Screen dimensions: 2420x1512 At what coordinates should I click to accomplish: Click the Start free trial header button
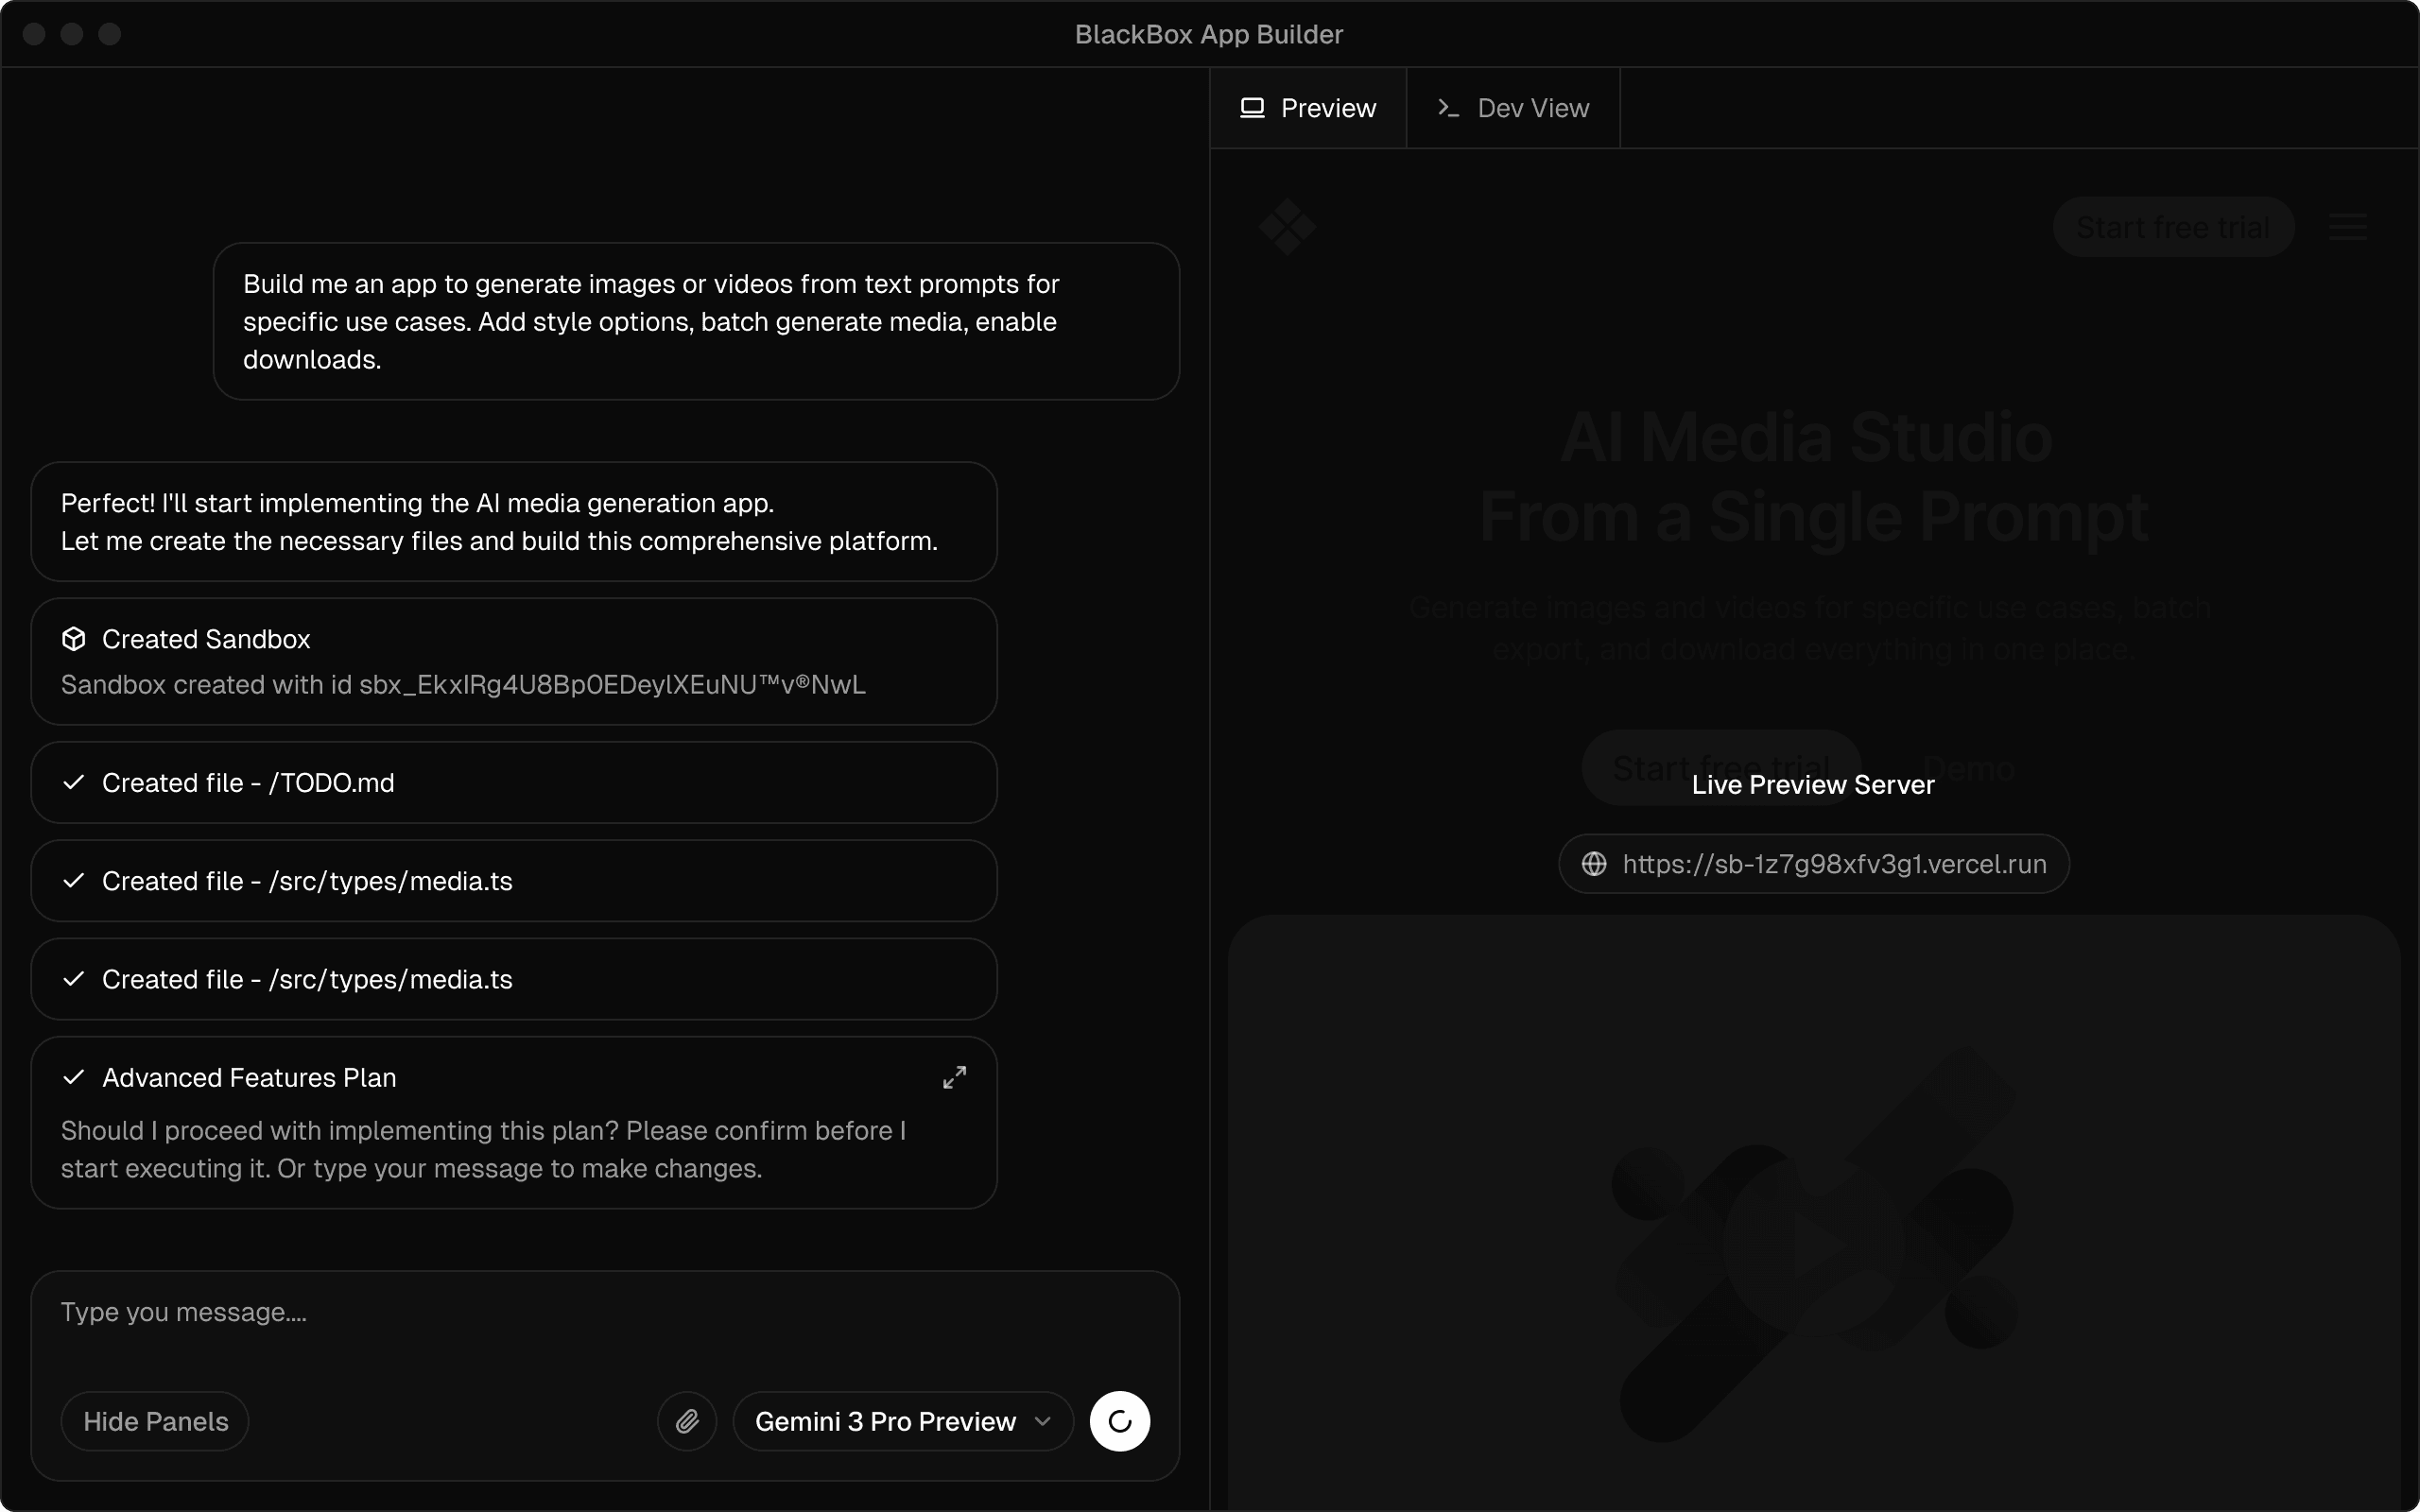pos(2172,227)
